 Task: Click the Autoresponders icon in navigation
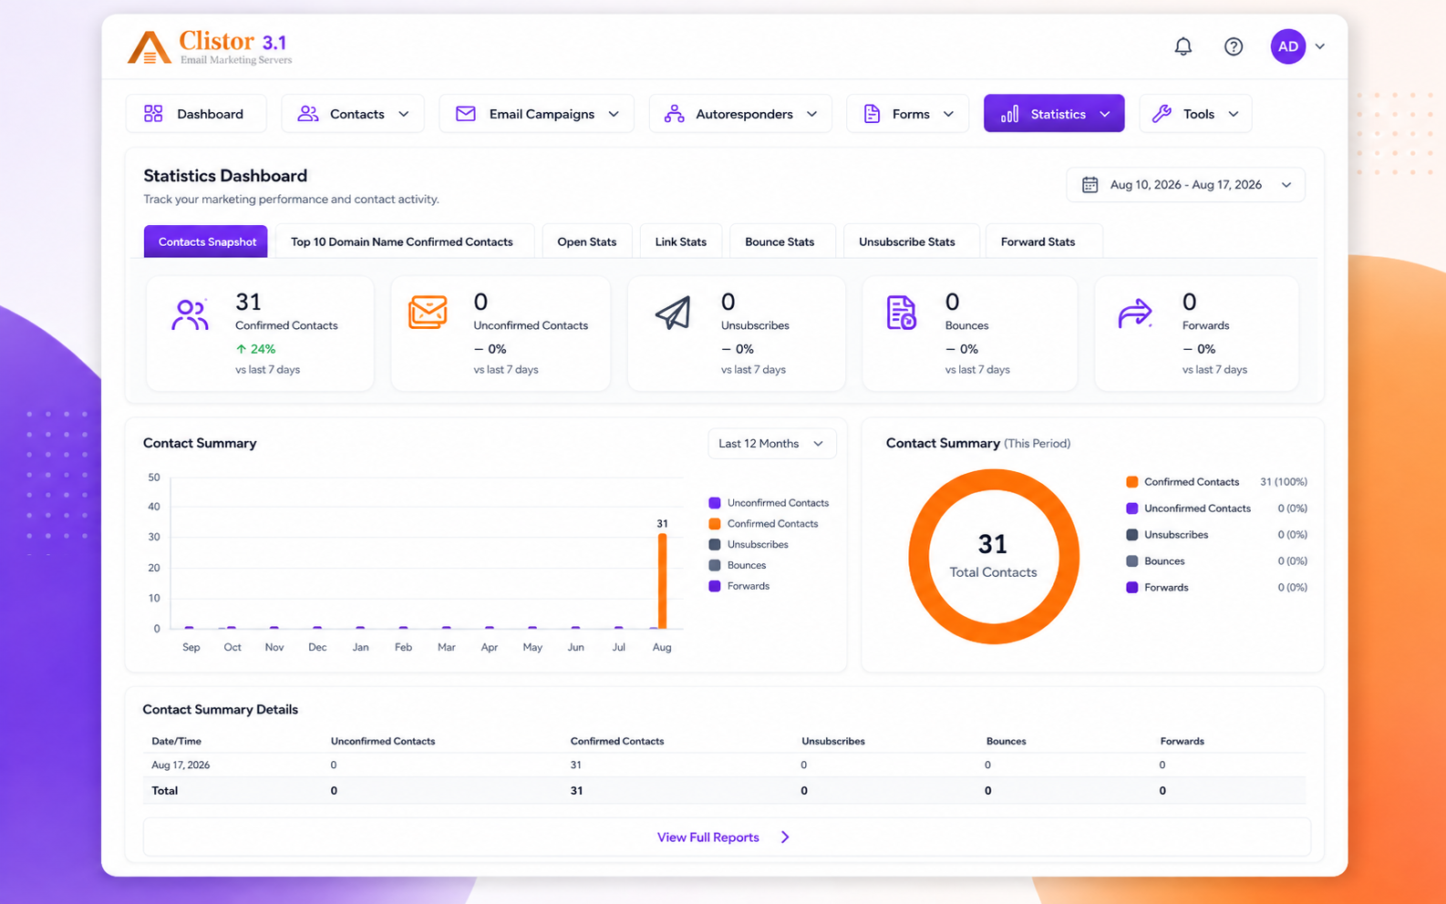(674, 114)
